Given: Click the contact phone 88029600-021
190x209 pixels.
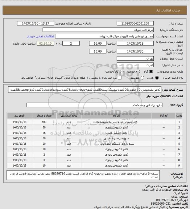Looking at the screenshot, I should click(161, 204).
